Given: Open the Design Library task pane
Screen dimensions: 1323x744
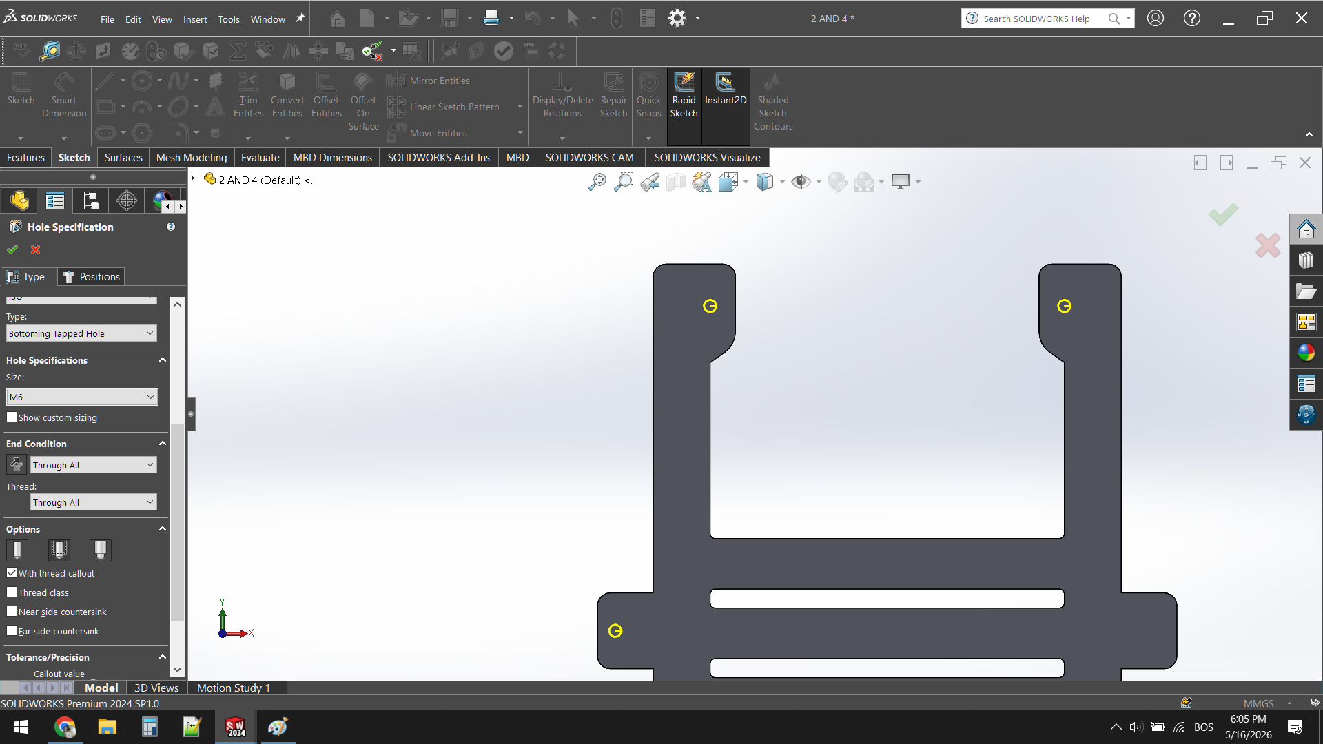Looking at the screenshot, I should coord(1306,260).
